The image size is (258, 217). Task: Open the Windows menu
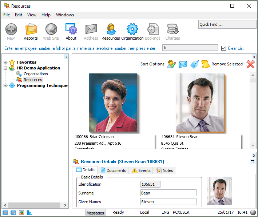coord(65,15)
